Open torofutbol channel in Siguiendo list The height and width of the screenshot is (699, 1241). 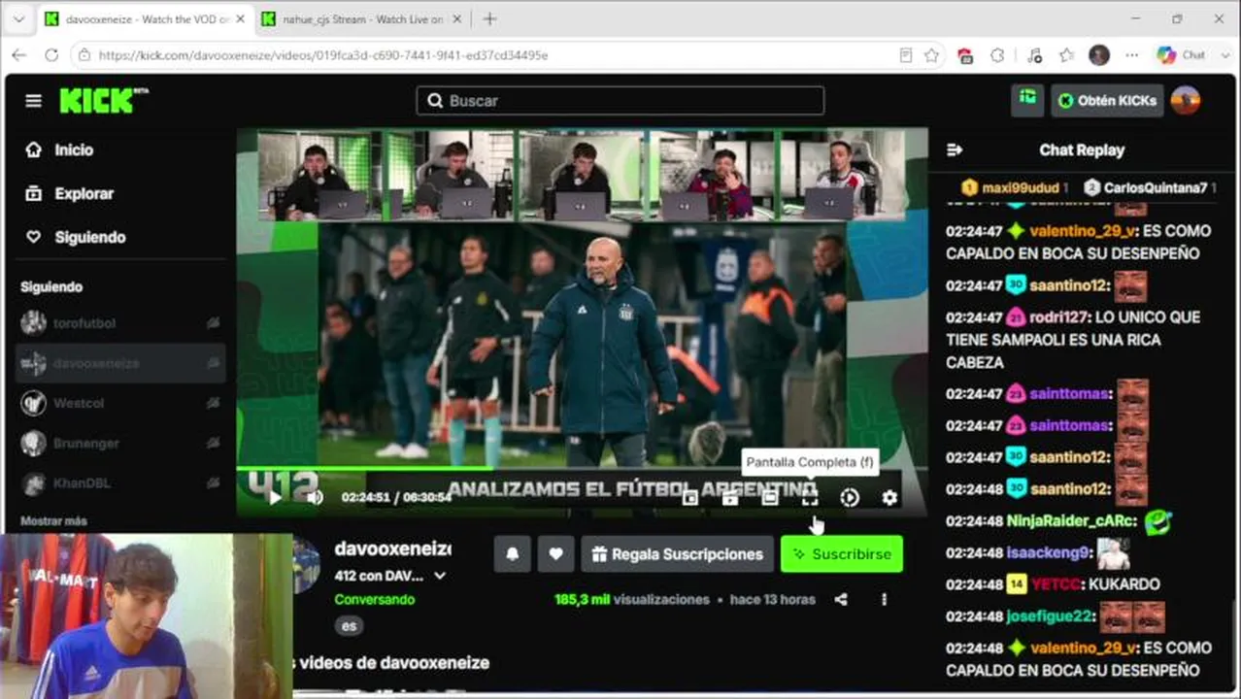pyautogui.click(x=120, y=323)
